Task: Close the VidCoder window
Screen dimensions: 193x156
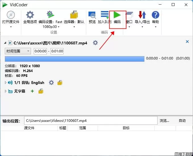Action: (x=186, y=5)
